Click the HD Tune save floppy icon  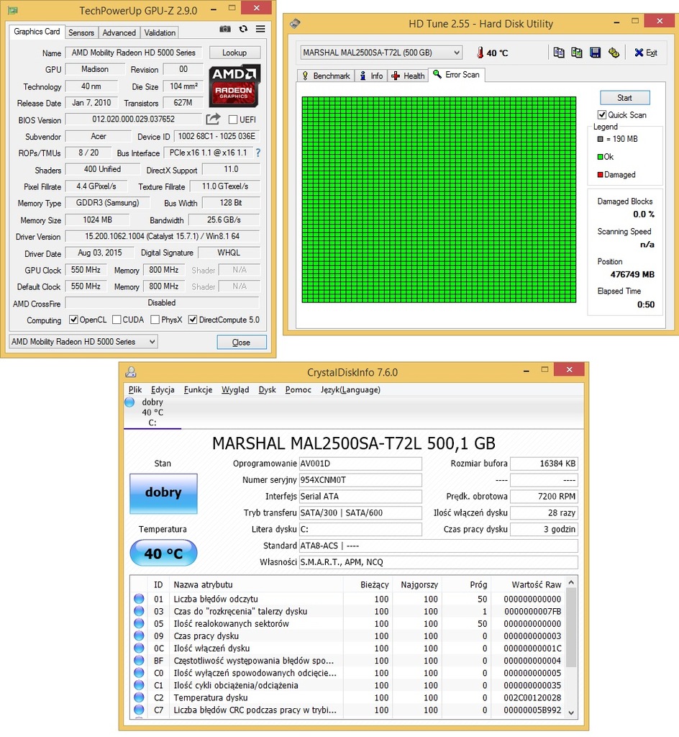click(x=595, y=53)
